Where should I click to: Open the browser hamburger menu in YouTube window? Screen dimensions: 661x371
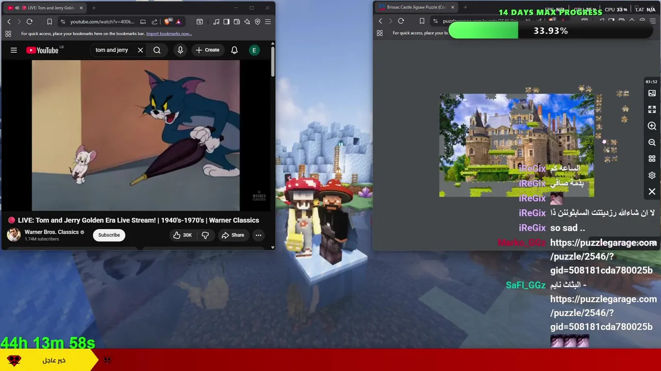pyautogui.click(x=267, y=22)
